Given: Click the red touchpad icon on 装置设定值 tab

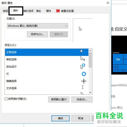Looking at the screenshot, I should point(58,11).
